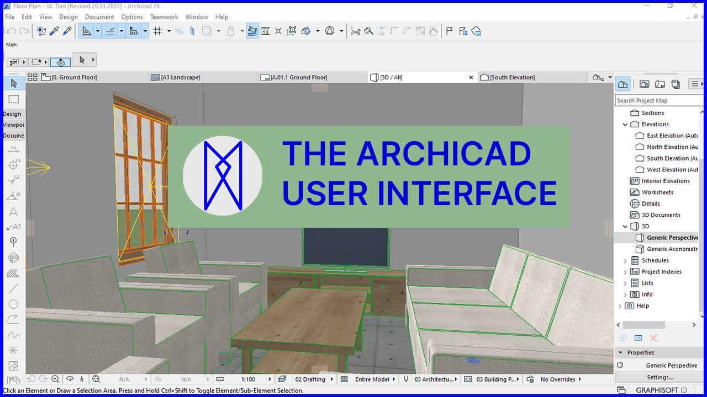Expand the Lists tree node
This screenshot has width=707, height=397.
(x=625, y=283)
